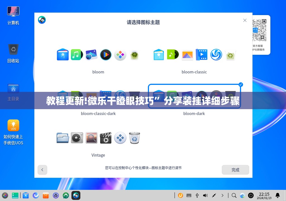This screenshot has height=201, width=286.
Task: Click the 您可以在控制中心 hint text
Action: pyautogui.click(x=143, y=168)
